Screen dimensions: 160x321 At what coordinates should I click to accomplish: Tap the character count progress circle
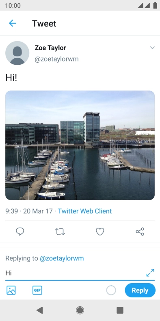(x=111, y=290)
